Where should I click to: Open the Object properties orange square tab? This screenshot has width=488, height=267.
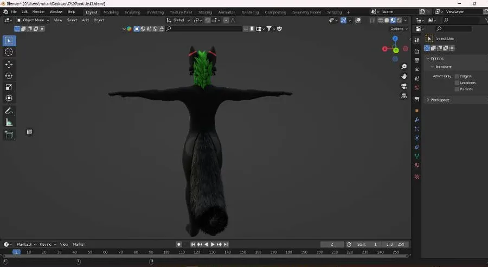point(417,111)
